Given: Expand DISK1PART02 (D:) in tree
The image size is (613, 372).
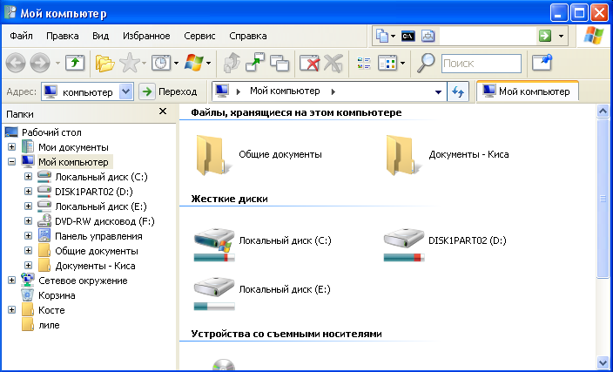Looking at the screenshot, I should pos(28,192).
